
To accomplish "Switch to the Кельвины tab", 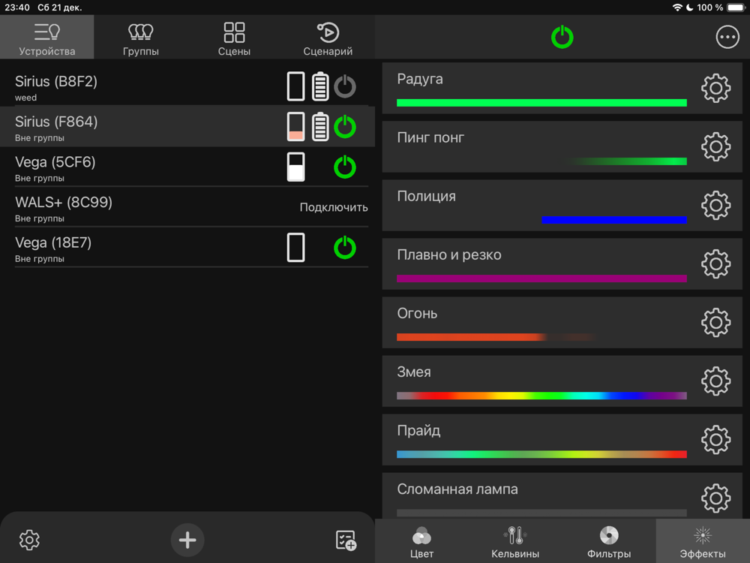I will pos(515,541).
